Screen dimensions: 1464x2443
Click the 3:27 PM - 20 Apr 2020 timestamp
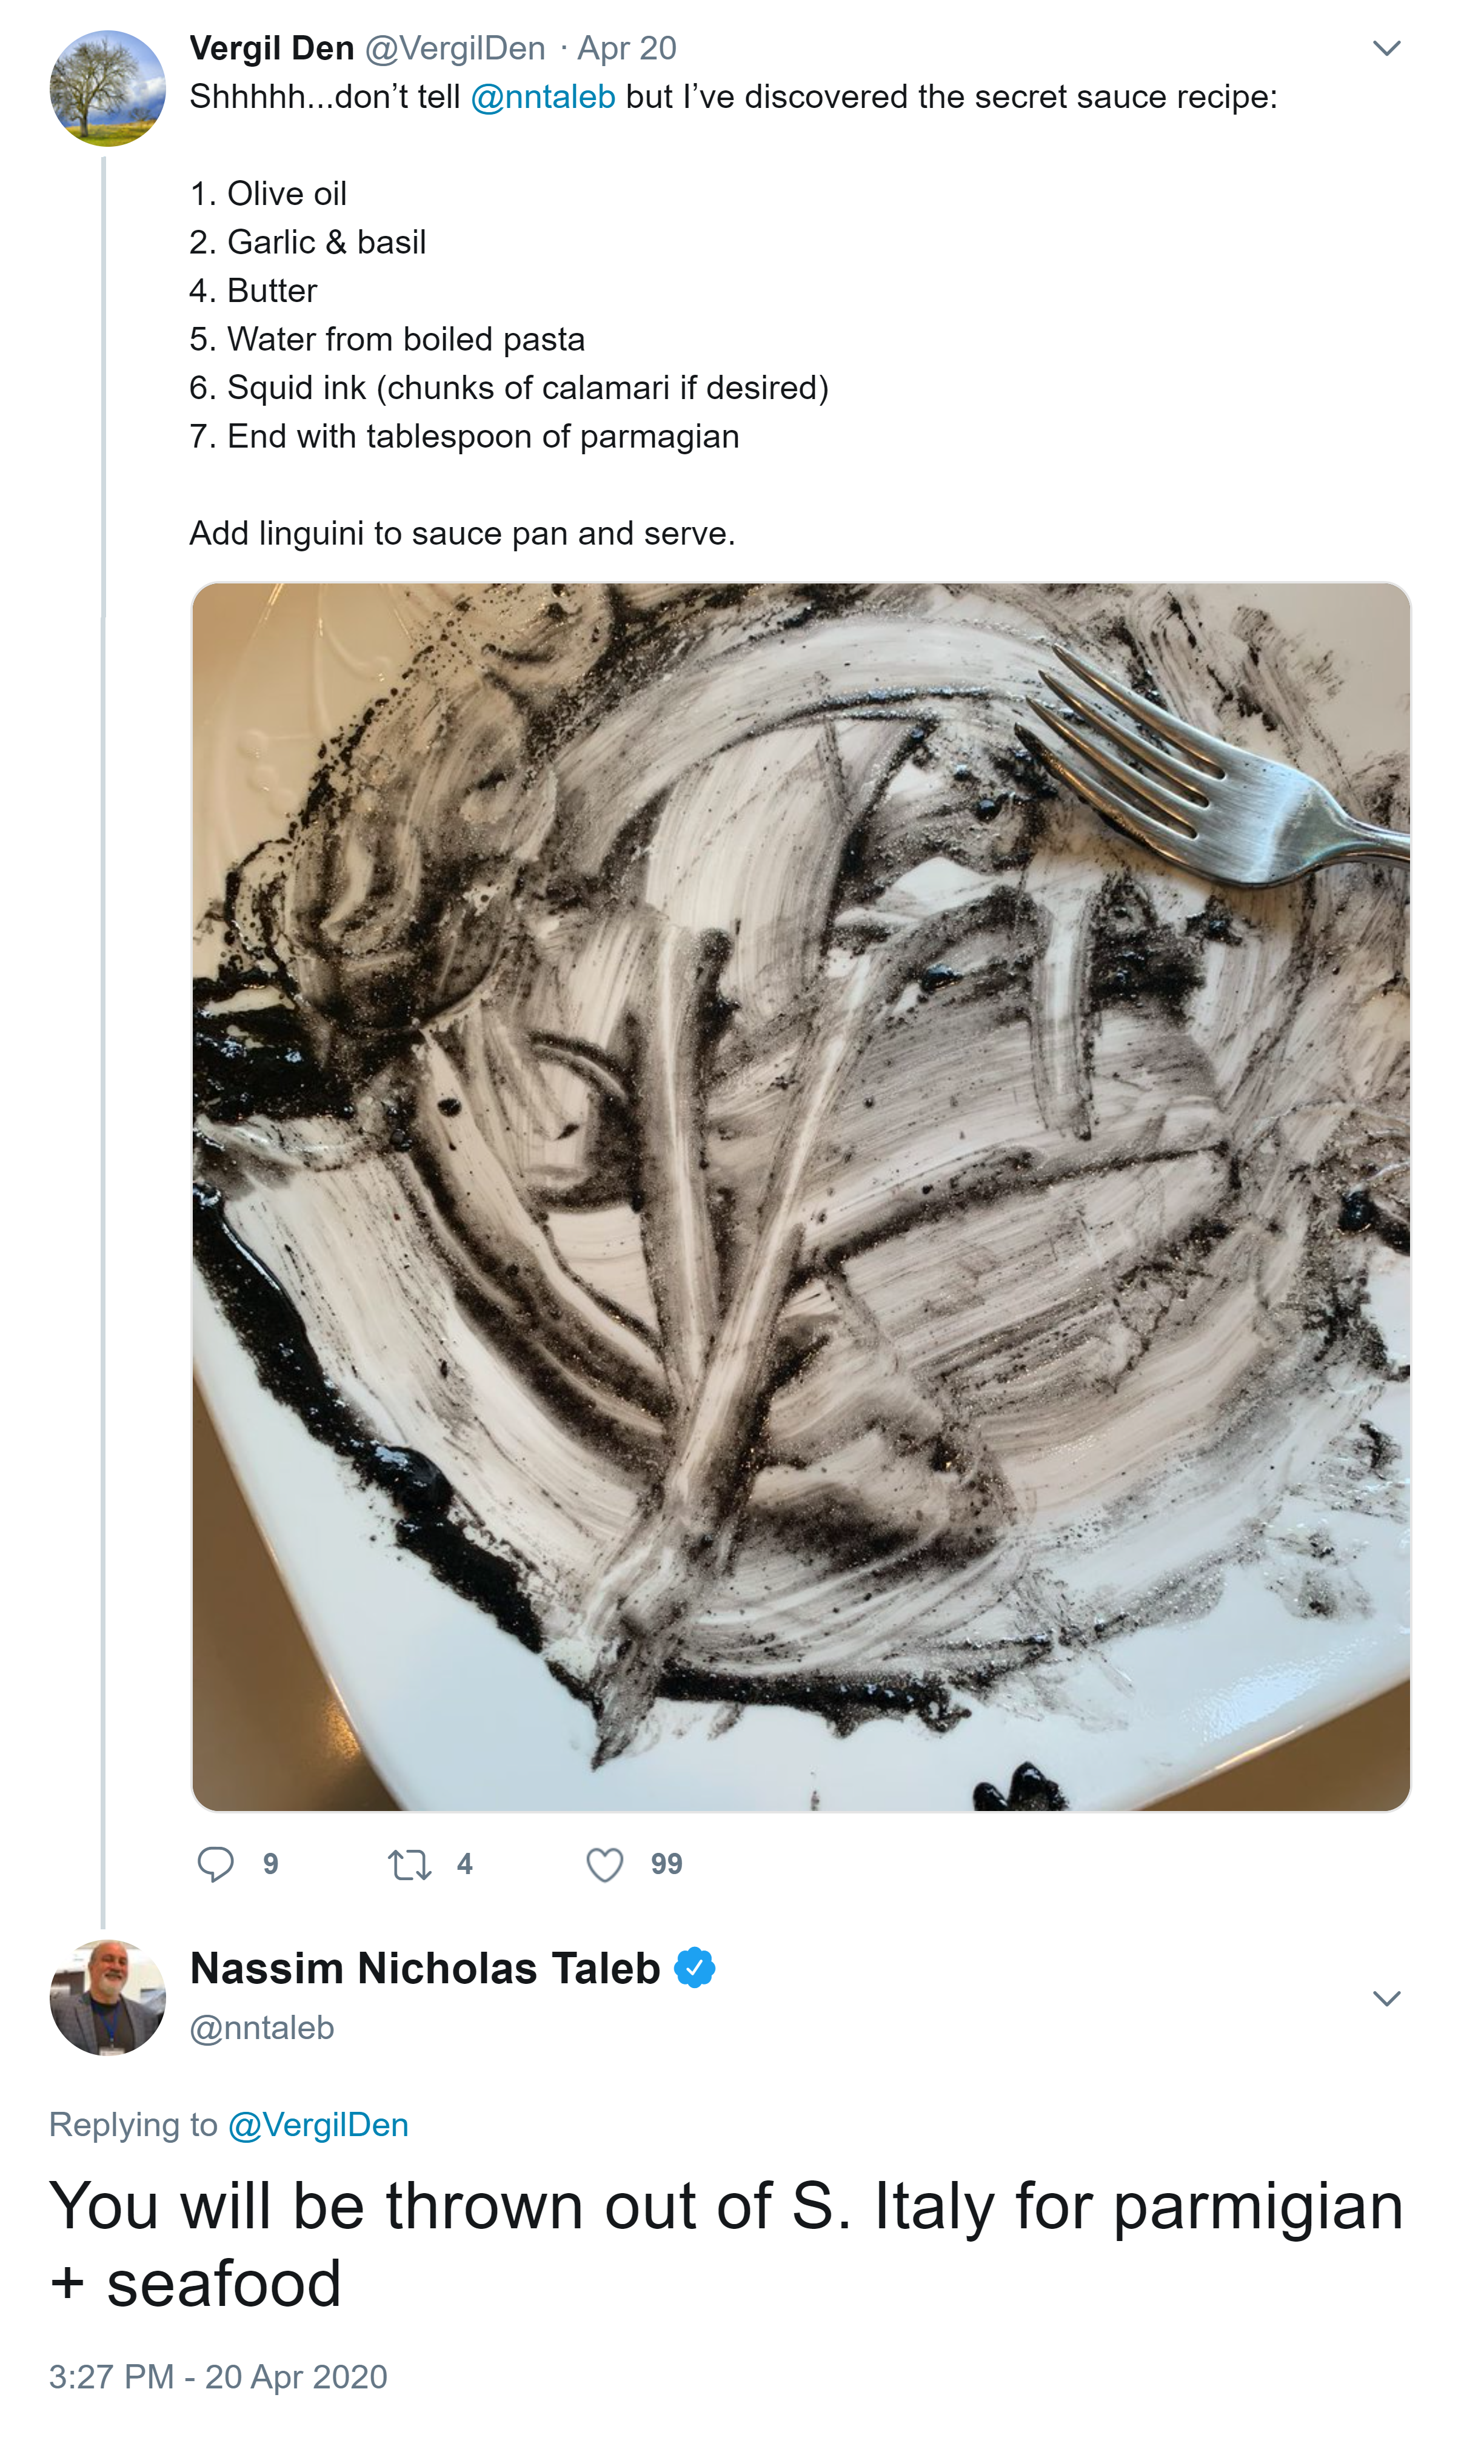point(218,2377)
